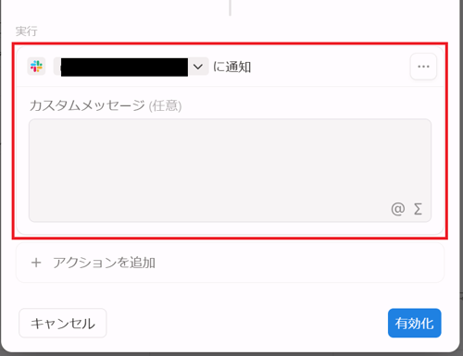
Task: Insert a mention with the @ icon
Action: (x=398, y=209)
